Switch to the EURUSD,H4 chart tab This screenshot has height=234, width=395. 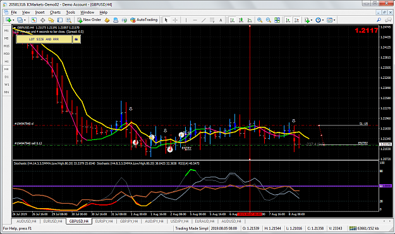pyautogui.click(x=52, y=221)
